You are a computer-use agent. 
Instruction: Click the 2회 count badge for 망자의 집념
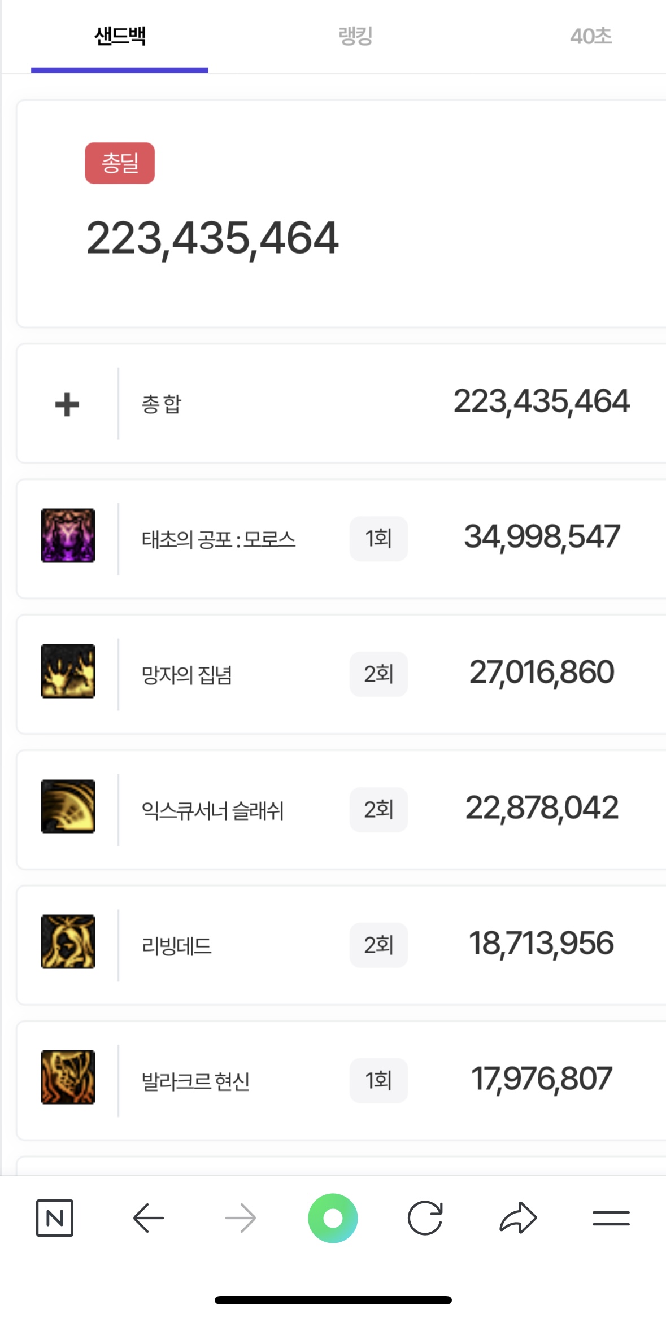[378, 674]
